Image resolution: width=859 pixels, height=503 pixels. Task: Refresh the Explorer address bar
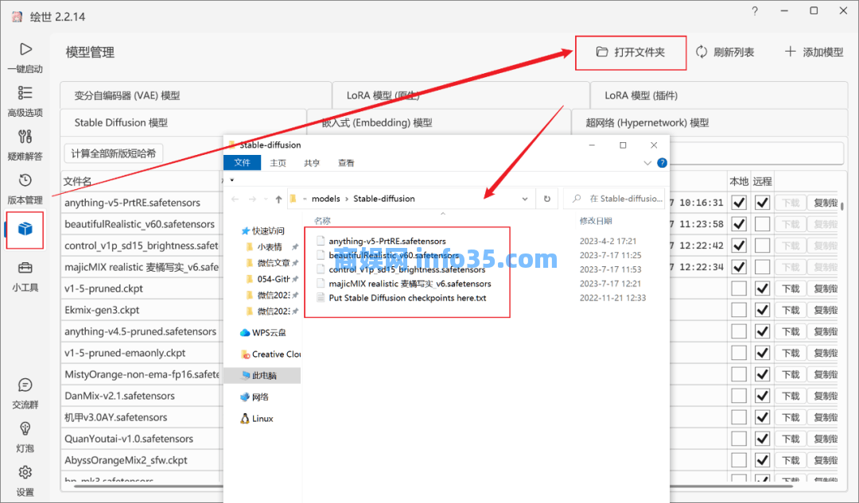546,199
